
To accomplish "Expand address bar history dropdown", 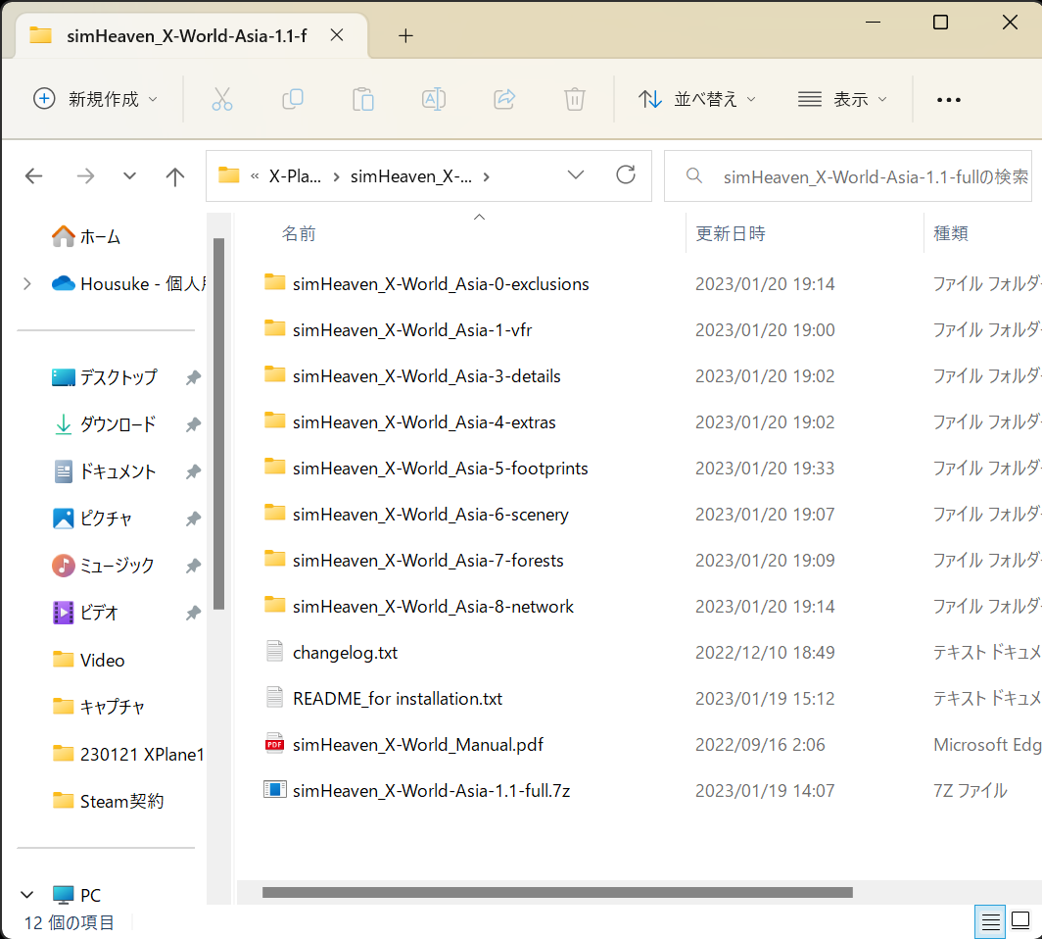I will tap(576, 174).
